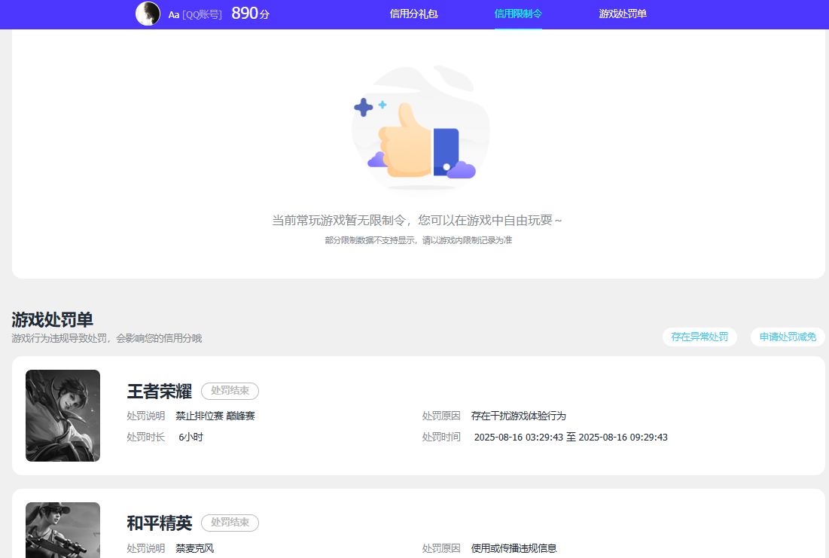Click the 和平精英 title

[x=159, y=523]
